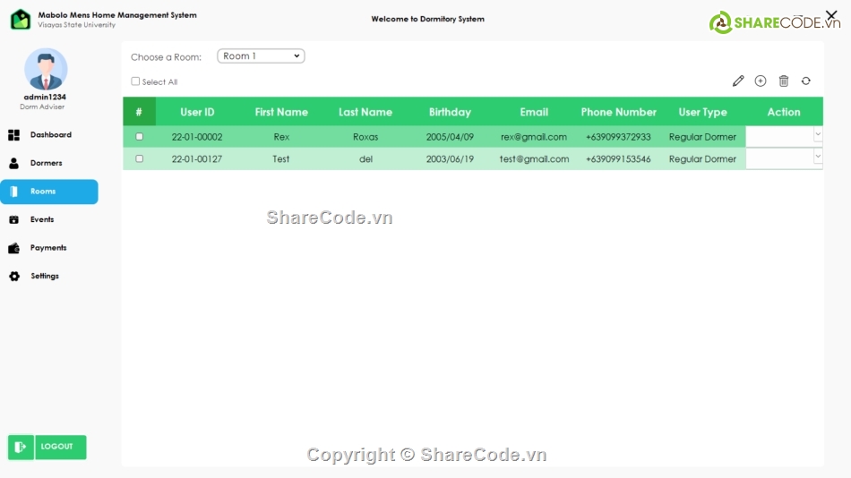Image resolution: width=851 pixels, height=478 pixels.
Task: Click the Dormers person icon
Action: 14,164
